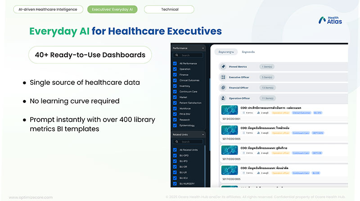Expand the Pinned Metrics section label
Viewport: 360px width, 201px height.
click(x=238, y=67)
